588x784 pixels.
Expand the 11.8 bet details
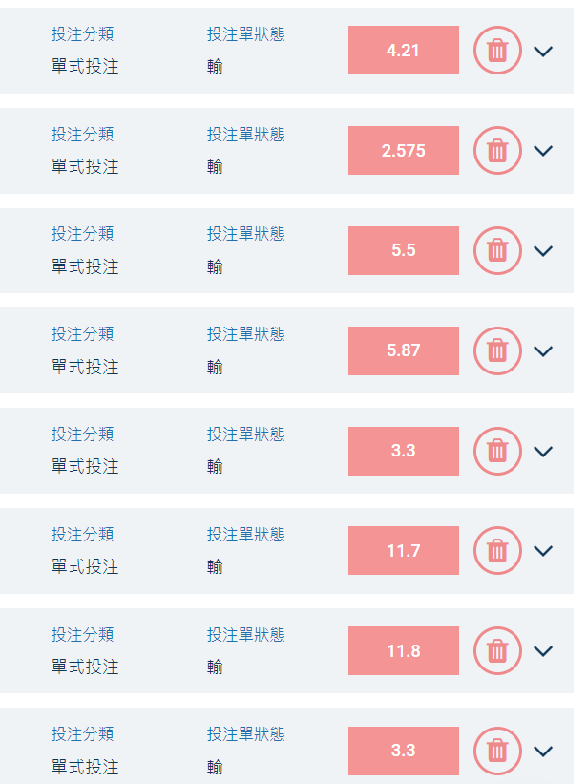543,650
